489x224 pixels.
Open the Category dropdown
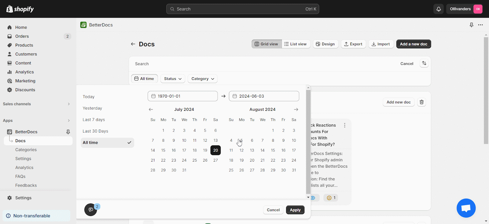coord(203,79)
